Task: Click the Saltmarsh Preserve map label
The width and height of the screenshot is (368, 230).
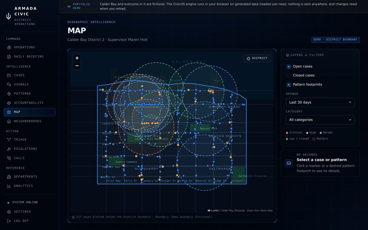Action: coord(252,176)
